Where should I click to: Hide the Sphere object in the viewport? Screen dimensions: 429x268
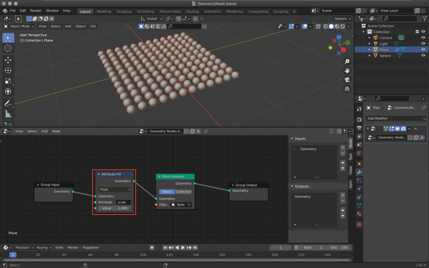(422, 55)
